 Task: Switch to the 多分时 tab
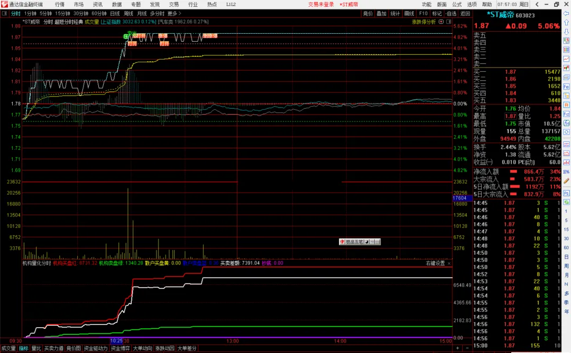point(158,13)
